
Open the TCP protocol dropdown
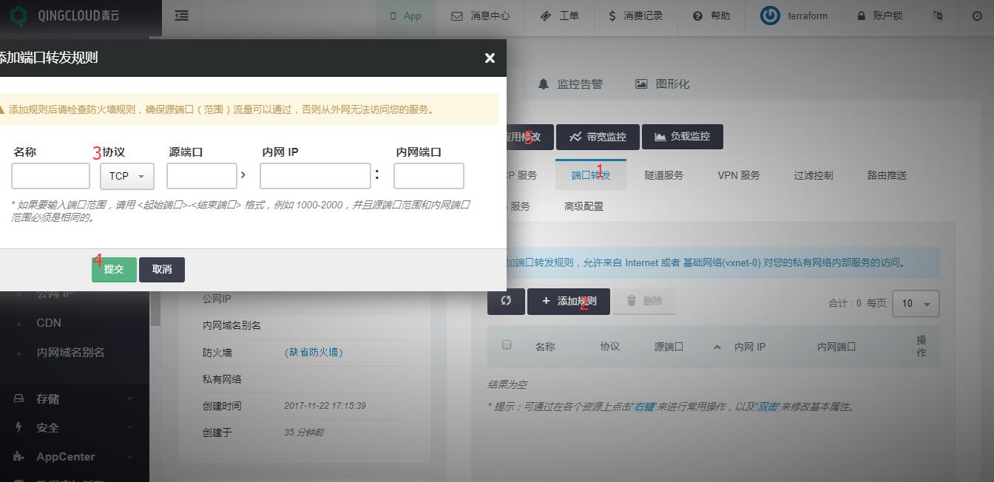tap(127, 176)
